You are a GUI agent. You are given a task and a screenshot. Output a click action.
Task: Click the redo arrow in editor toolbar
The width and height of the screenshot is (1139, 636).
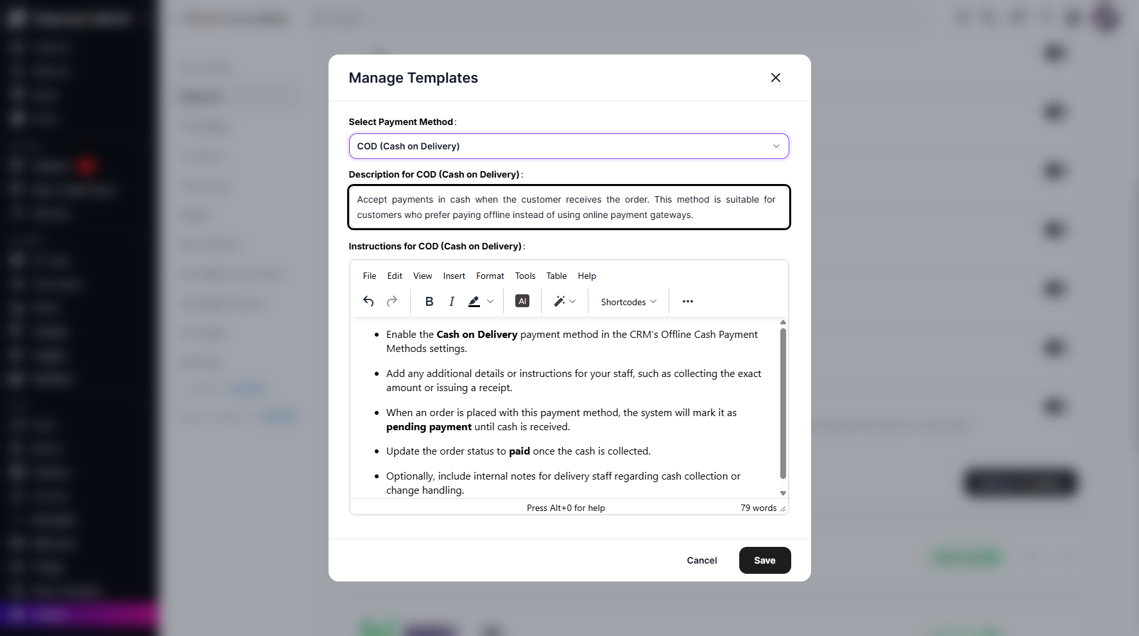(392, 301)
